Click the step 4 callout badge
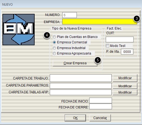This screenshot has width=142, height=125. [x=47, y=35]
